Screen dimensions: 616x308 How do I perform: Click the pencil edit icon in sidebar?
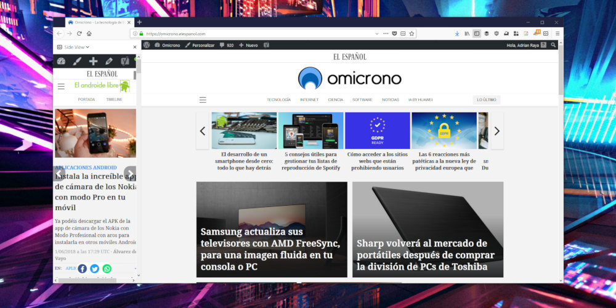[109, 61]
